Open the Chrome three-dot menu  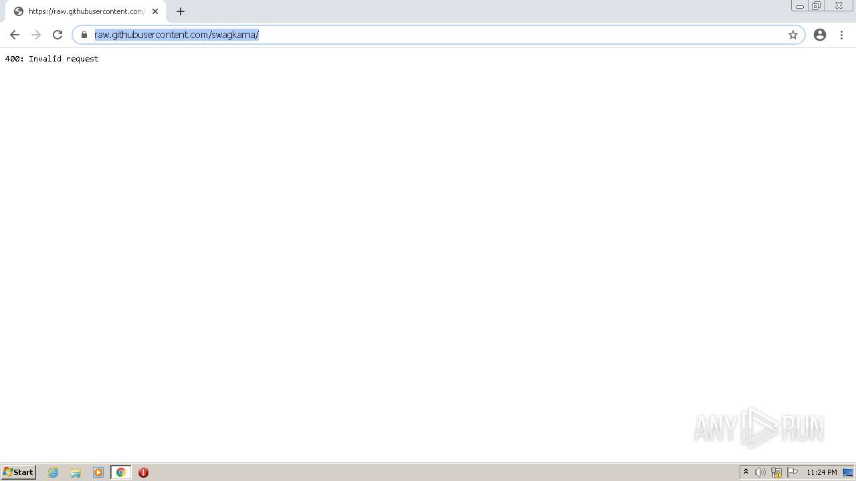842,35
